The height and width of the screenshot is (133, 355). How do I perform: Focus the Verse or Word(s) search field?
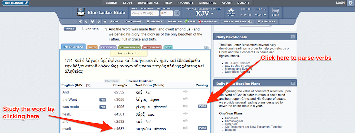click(145, 13)
